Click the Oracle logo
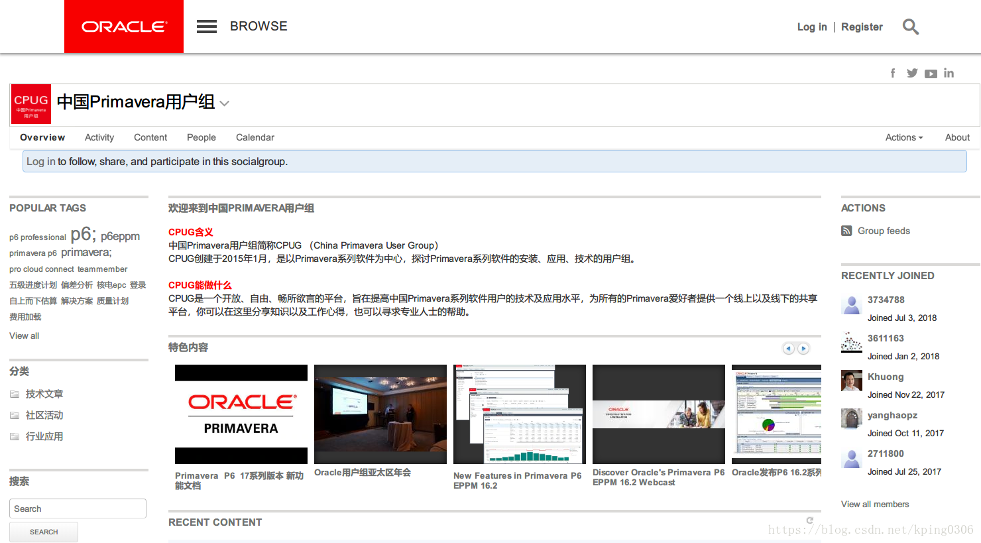The width and height of the screenshot is (981, 543). [124, 27]
